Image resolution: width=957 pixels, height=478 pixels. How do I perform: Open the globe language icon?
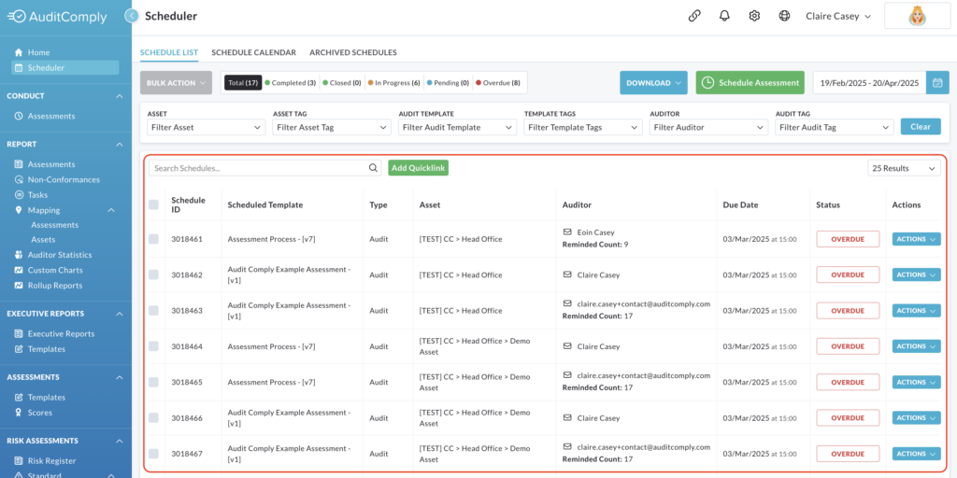click(x=784, y=17)
